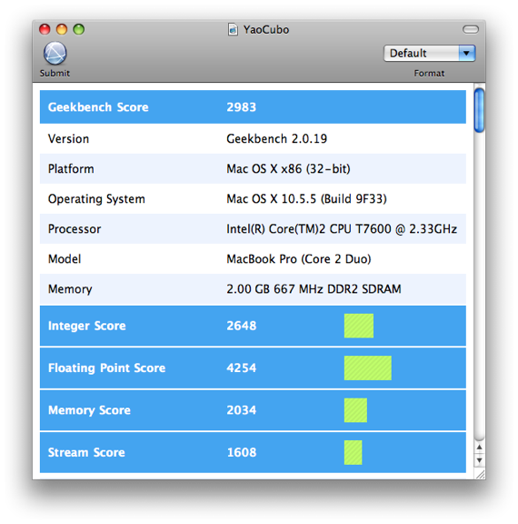Click the YaoCubo window title text
The image size is (518, 524).
point(266,29)
